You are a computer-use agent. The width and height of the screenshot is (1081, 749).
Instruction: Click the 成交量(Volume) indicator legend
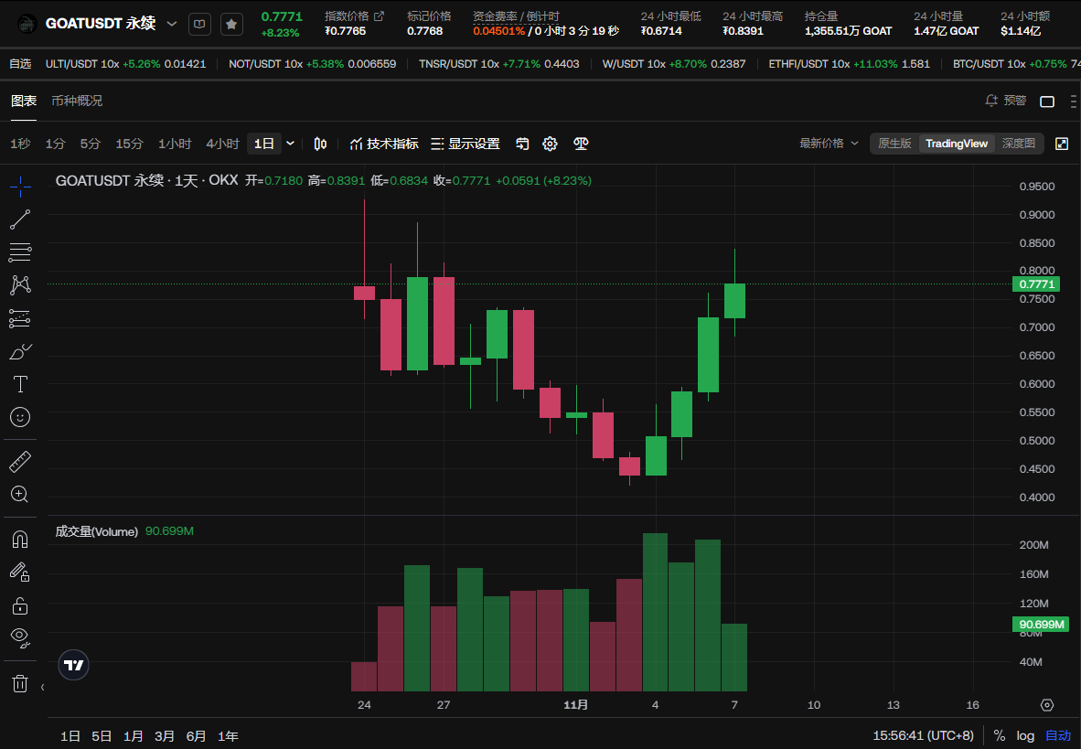click(x=97, y=531)
